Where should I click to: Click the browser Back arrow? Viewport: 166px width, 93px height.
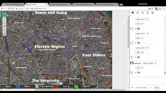[x=2, y=9]
